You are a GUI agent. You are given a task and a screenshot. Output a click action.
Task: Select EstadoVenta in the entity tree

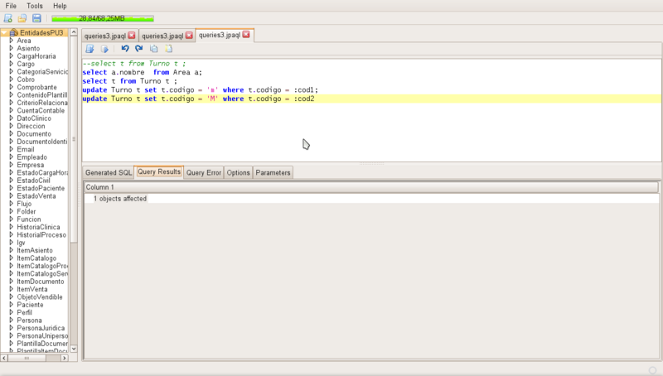click(x=36, y=196)
